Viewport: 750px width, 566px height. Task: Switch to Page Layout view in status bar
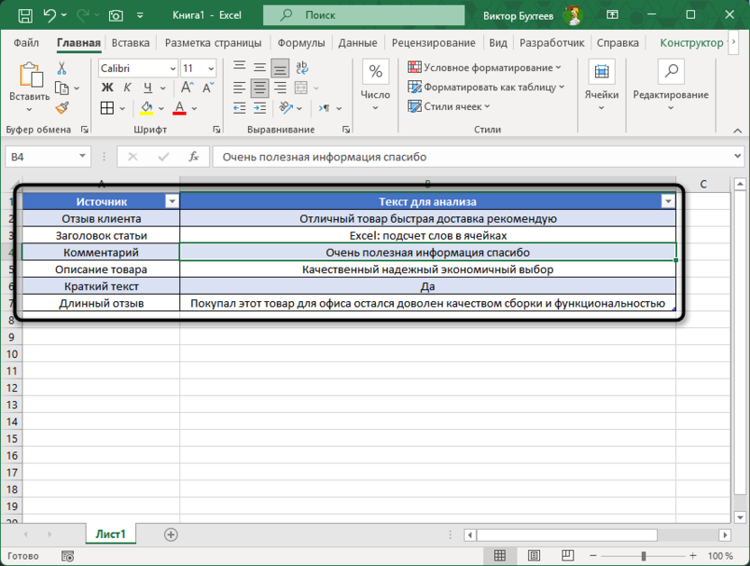(x=535, y=556)
